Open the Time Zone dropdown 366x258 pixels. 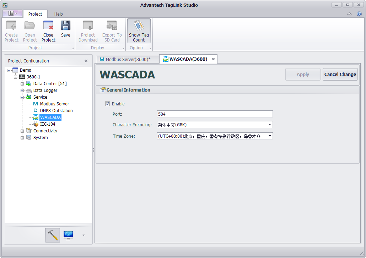click(x=270, y=136)
